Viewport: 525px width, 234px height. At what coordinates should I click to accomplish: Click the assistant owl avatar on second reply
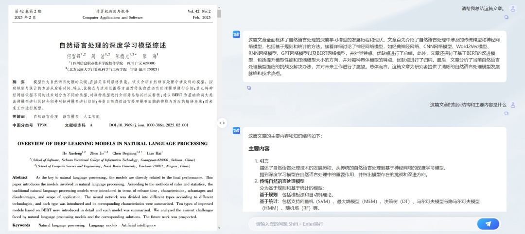click(236, 130)
